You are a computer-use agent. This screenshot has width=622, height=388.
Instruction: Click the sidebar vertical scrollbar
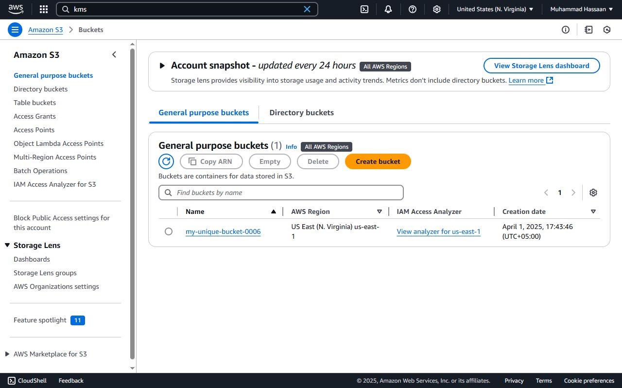click(x=133, y=204)
